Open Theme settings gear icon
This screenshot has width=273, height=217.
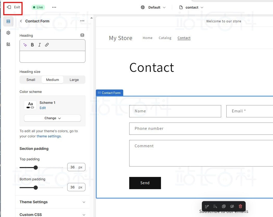(8, 33)
